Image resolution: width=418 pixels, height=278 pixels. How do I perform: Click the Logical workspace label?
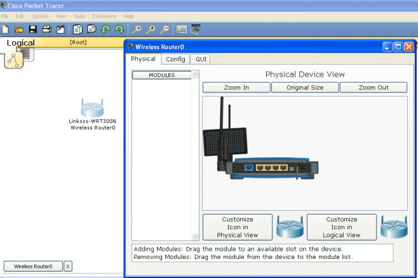20,43
